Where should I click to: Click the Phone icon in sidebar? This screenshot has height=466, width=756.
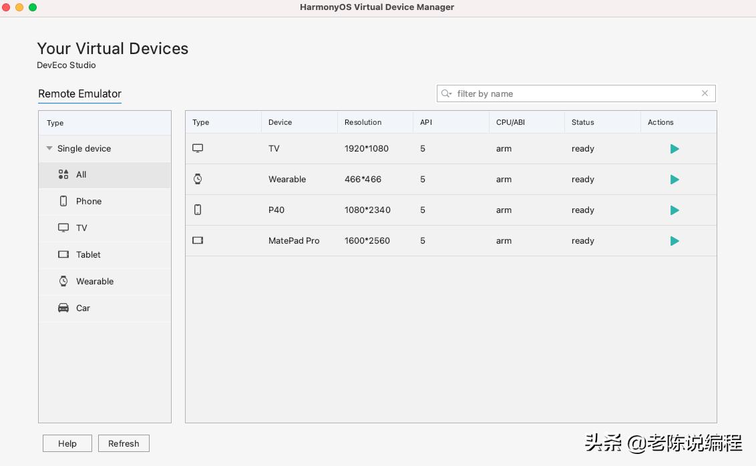click(x=63, y=201)
